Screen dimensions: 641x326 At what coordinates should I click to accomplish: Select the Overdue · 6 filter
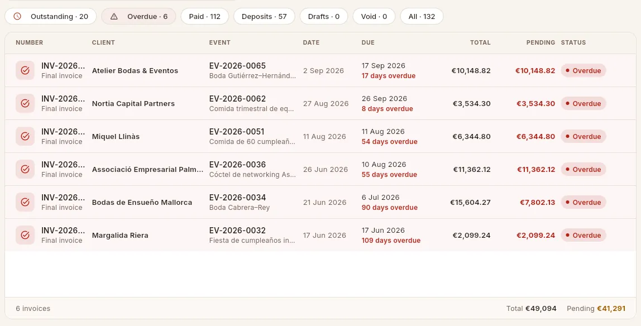tap(138, 16)
